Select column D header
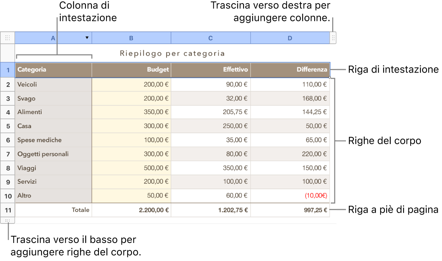442x261 pixels. (290, 38)
